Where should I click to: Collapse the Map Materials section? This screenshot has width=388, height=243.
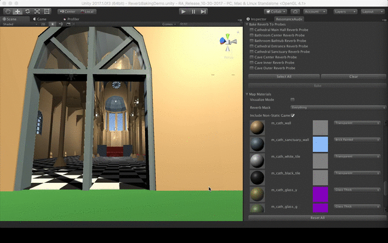pyautogui.click(x=247, y=94)
